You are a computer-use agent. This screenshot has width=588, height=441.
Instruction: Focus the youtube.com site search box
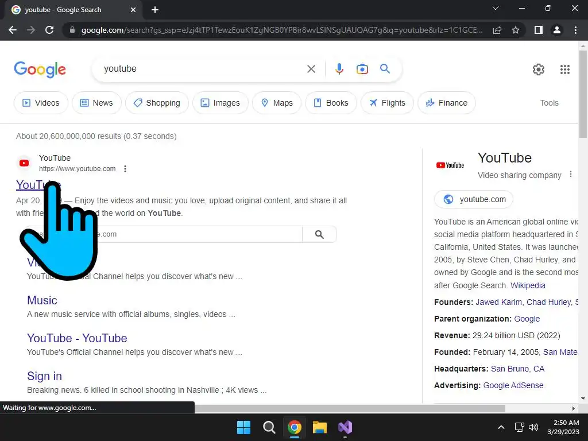pyautogui.click(x=161, y=234)
